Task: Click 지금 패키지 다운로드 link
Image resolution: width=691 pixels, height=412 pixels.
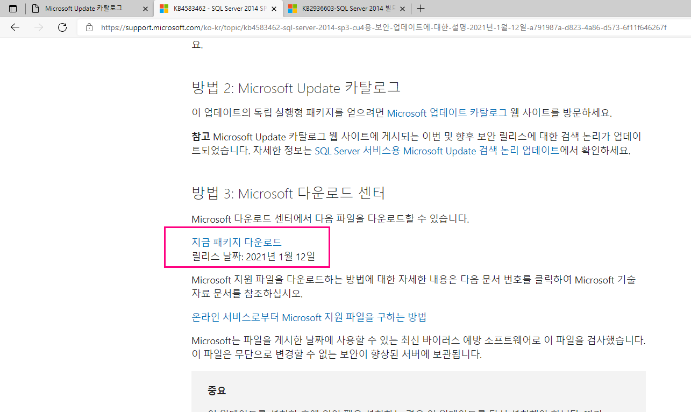Action: click(x=237, y=242)
